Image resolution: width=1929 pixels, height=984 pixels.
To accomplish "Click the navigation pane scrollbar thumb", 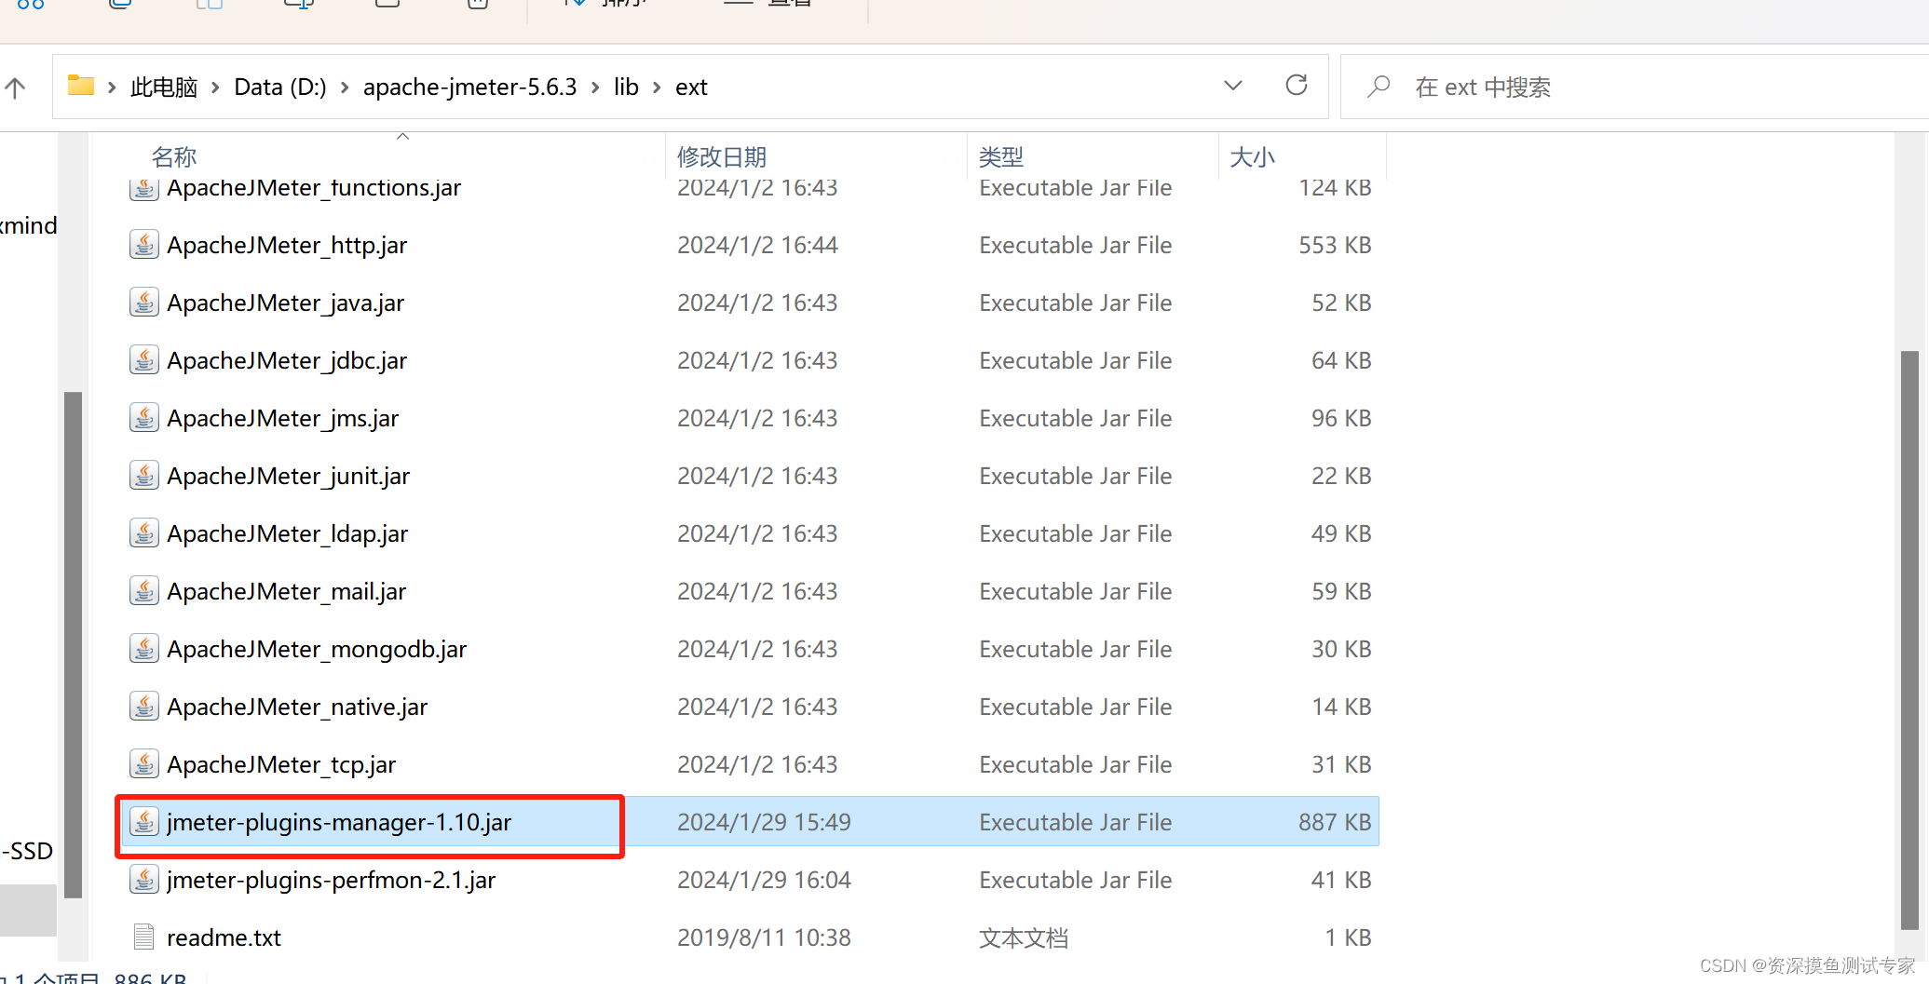I will click(x=73, y=645).
